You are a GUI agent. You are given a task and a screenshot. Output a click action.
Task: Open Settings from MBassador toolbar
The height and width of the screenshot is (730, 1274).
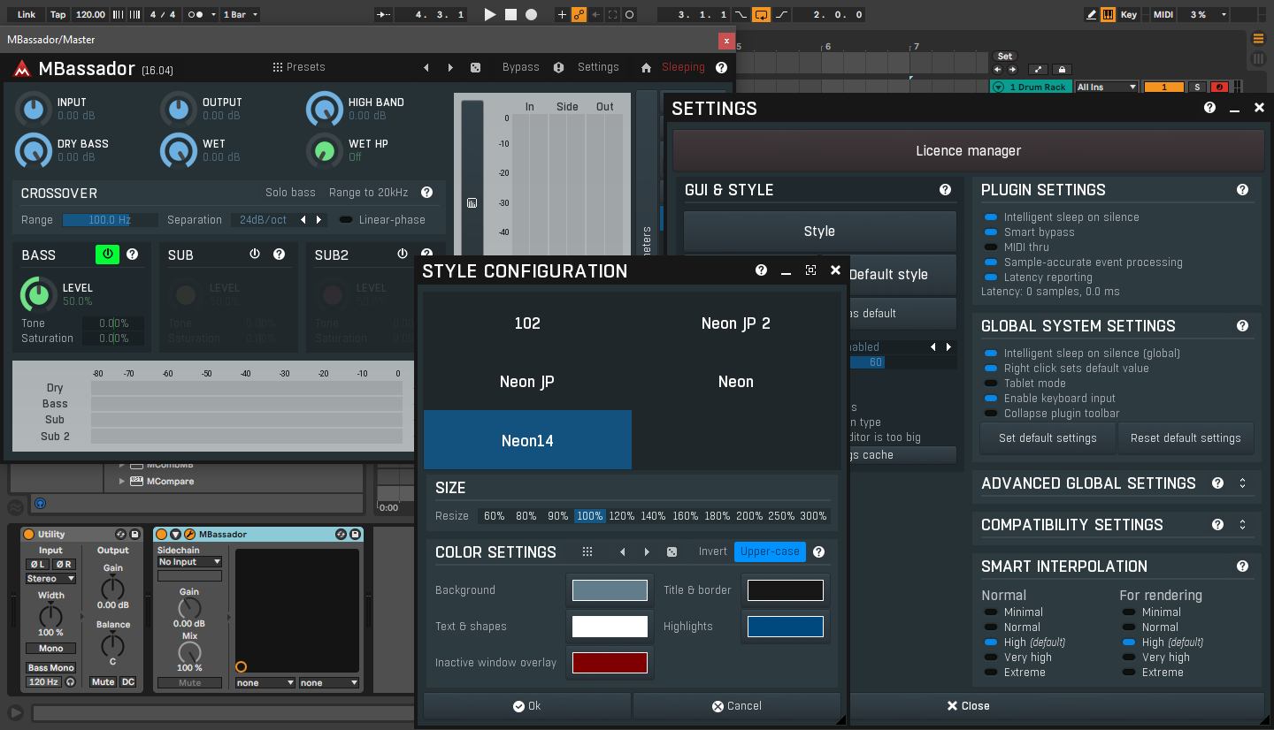[598, 67]
